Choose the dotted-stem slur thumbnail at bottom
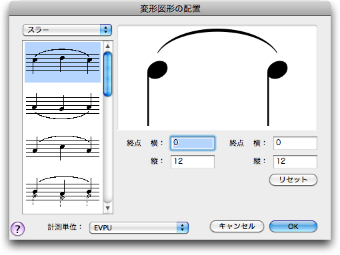Viewport: 340px width, 255px height. coord(63,191)
